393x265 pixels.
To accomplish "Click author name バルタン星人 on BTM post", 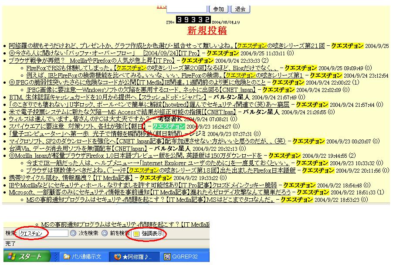I will click(x=231, y=97).
